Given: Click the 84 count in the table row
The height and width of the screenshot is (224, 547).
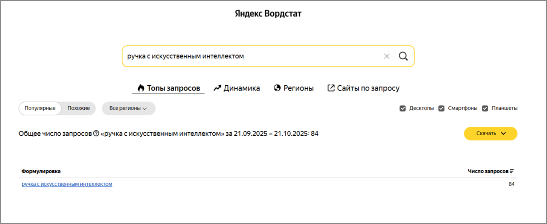Looking at the screenshot, I should click(x=511, y=184).
